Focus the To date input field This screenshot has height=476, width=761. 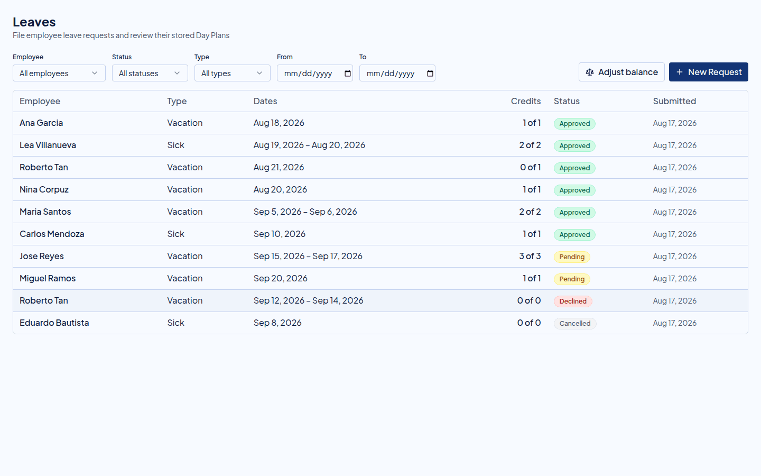point(397,73)
